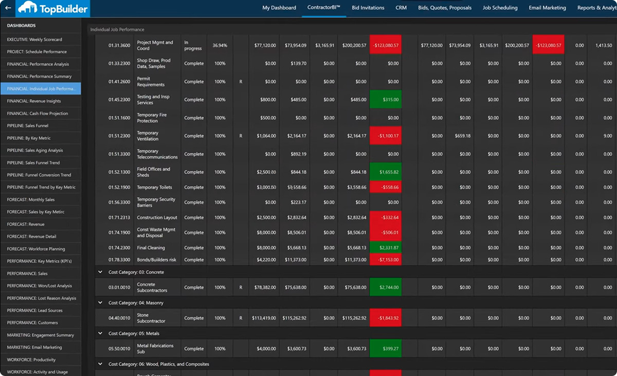The height and width of the screenshot is (376, 617).
Task: Open FORECAST: Monthly Sales dashboard
Action: 41,200
